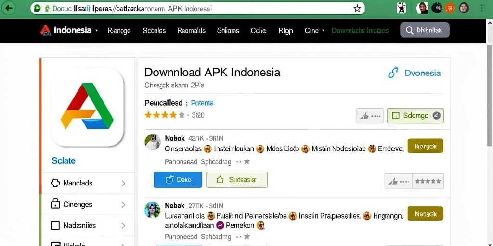Click the Sudsasia button with house icon
Viewport: 493px width, 246px height.
click(x=237, y=180)
